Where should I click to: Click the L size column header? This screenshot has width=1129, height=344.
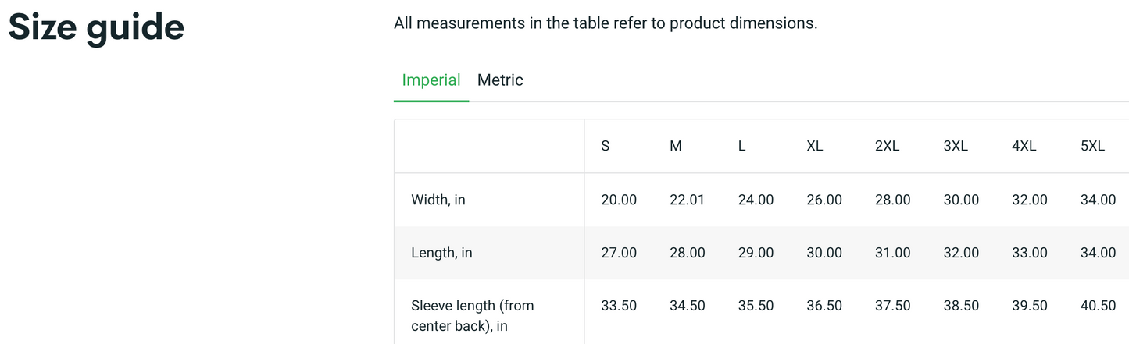point(742,147)
